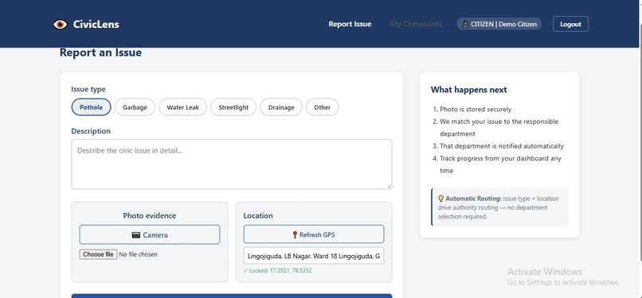Click the Photo is stored securely step
Image resolution: width=642 pixels, height=298 pixels.
point(476,110)
